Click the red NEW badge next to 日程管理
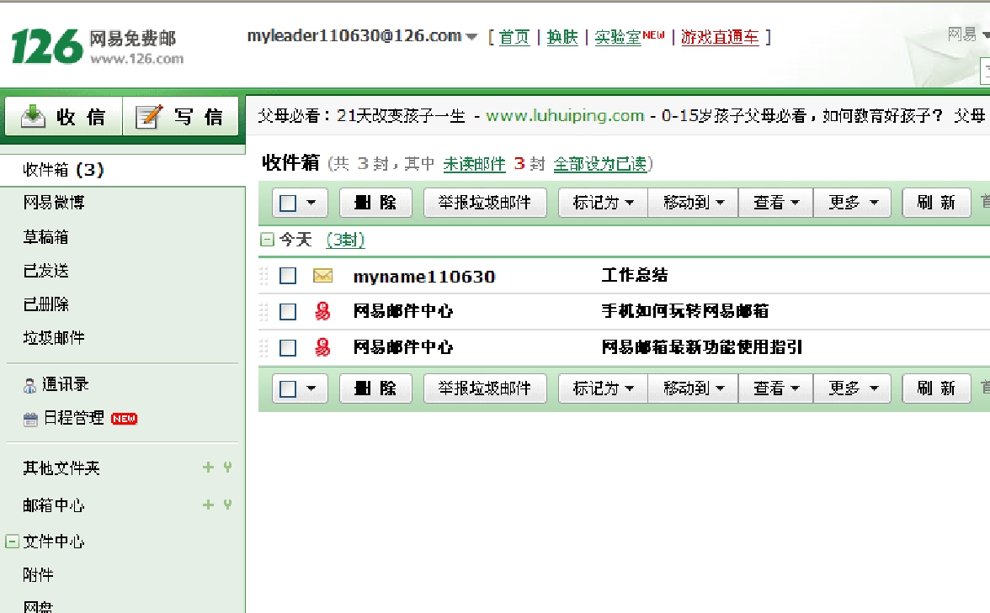 coord(124,419)
